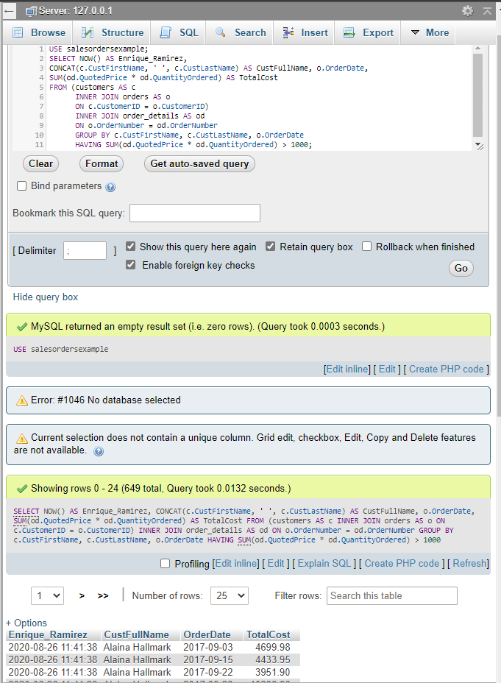
Task: Click the Export tab icon
Action: click(x=349, y=32)
